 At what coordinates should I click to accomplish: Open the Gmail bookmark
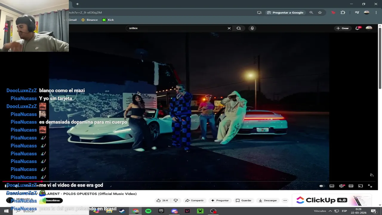point(73,20)
